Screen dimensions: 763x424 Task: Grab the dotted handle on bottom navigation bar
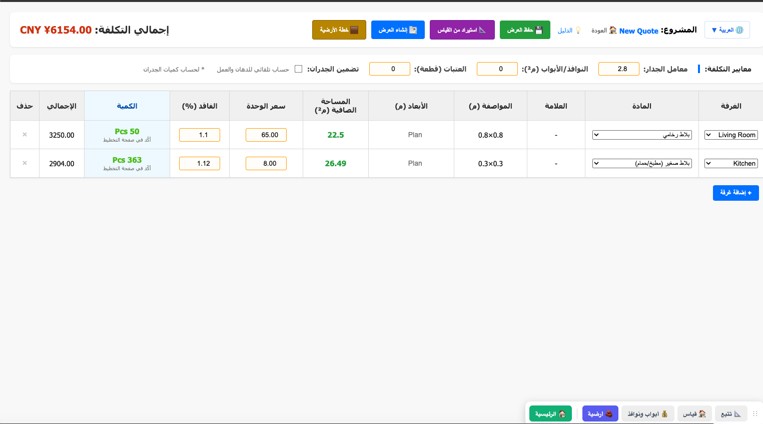755,413
